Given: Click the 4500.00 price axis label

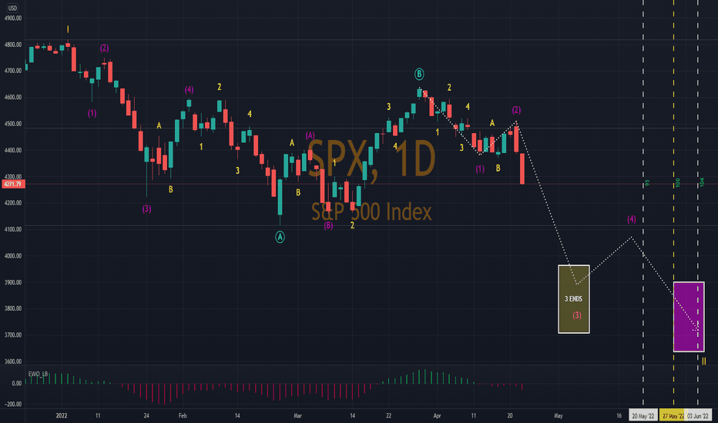Looking at the screenshot, I should point(13,124).
